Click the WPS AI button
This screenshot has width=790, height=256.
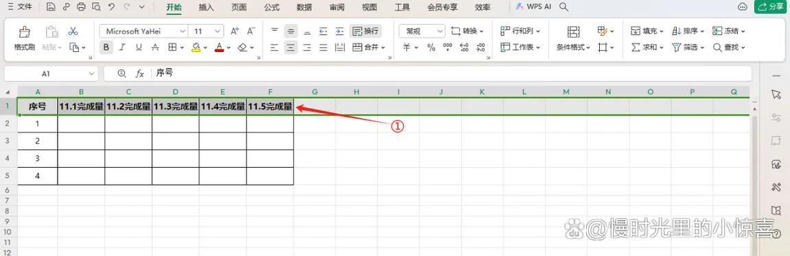[533, 7]
